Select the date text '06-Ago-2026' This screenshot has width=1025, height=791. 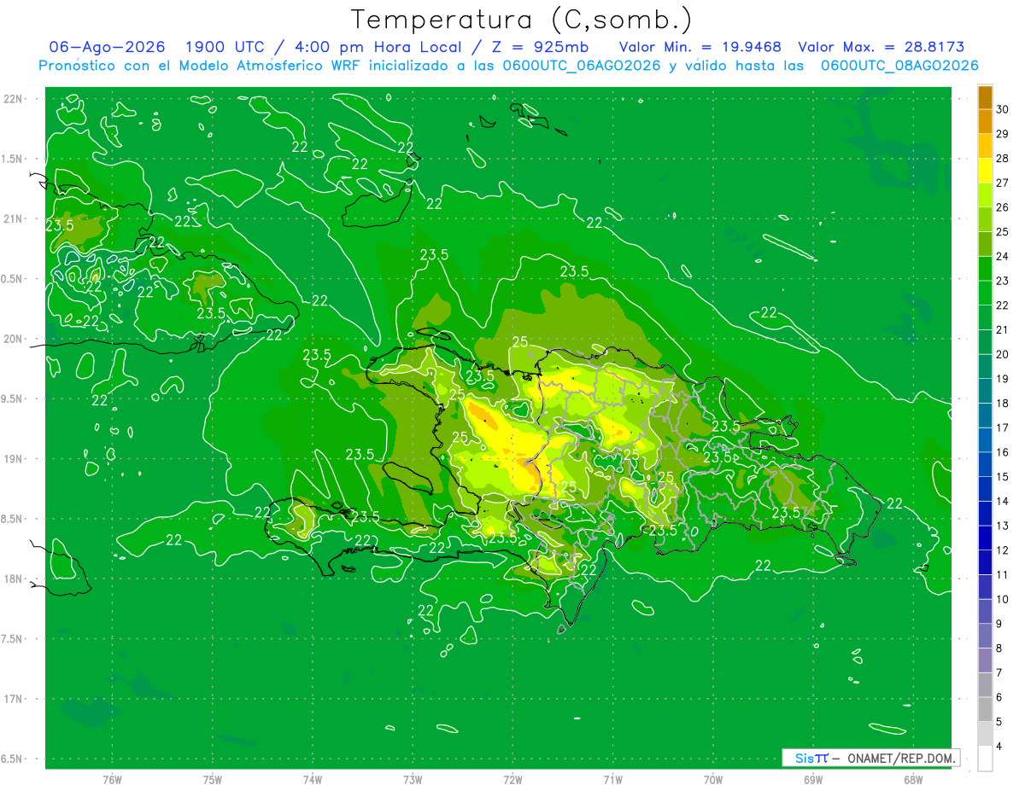coord(108,48)
